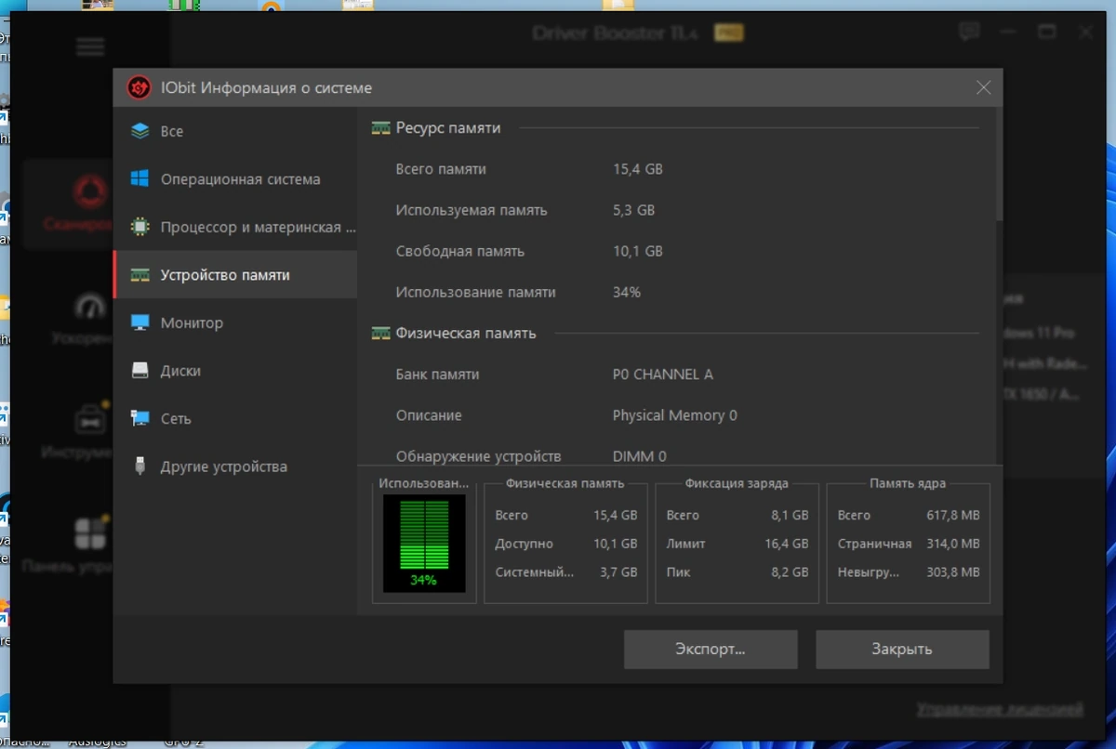Click the Всего памяти value 15,4 GB

point(638,169)
